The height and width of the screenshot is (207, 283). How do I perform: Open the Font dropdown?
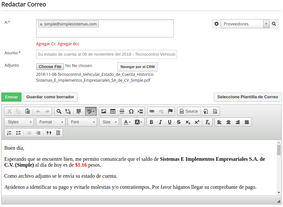pos(82,122)
